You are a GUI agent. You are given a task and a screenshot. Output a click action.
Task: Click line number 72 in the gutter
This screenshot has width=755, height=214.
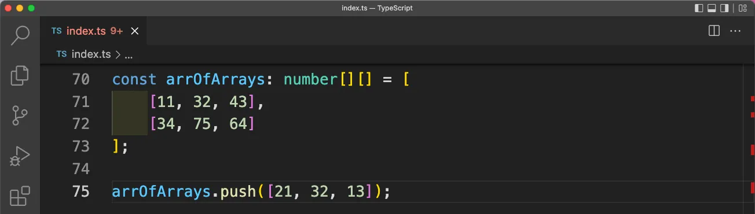(x=81, y=124)
